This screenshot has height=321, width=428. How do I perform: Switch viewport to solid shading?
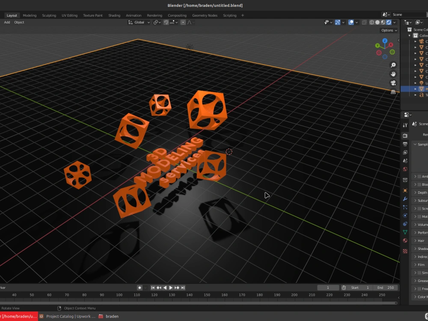[377, 22]
